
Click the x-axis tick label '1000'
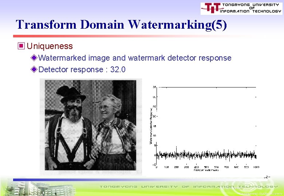256,167
